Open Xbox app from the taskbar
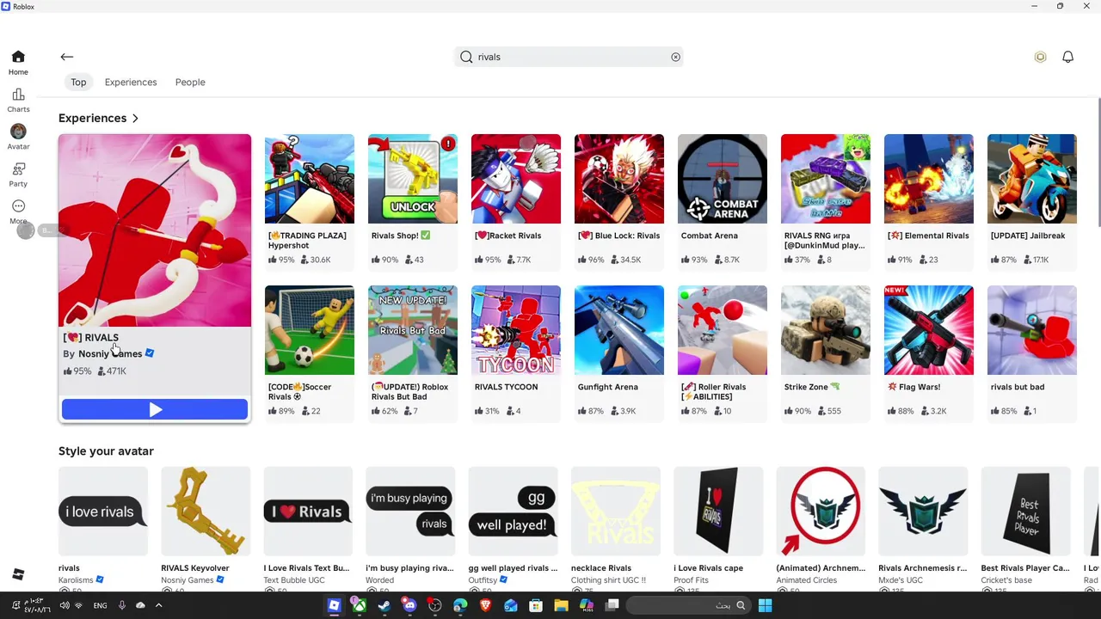This screenshot has height=619, width=1101. click(360, 605)
